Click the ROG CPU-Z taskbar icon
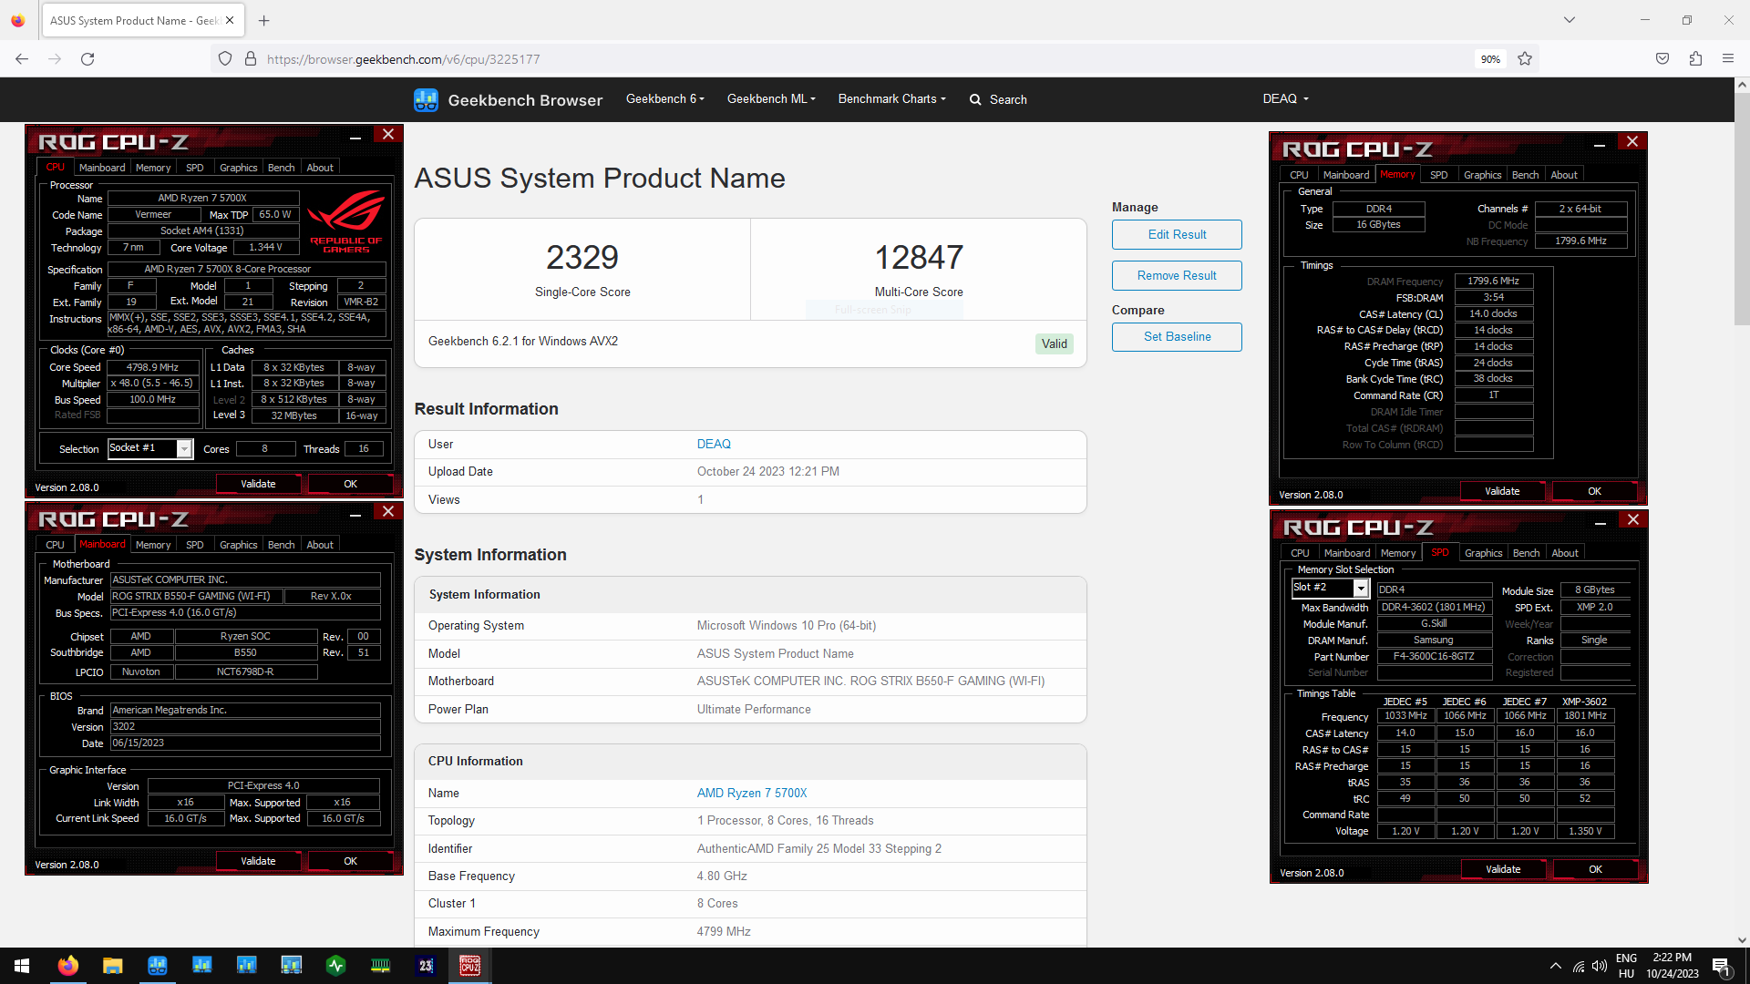The height and width of the screenshot is (984, 1750). (x=469, y=966)
